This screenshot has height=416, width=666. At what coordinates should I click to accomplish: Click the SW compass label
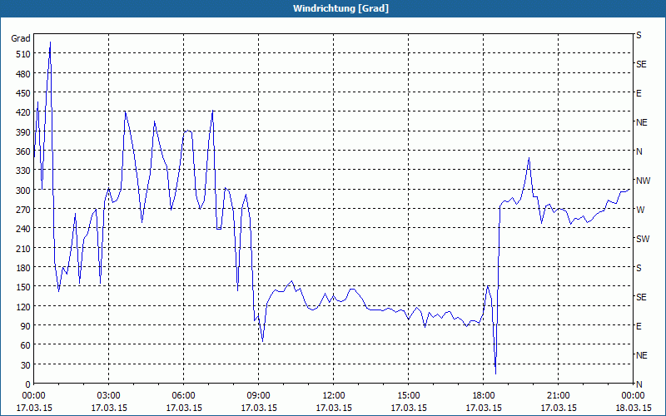(643, 239)
